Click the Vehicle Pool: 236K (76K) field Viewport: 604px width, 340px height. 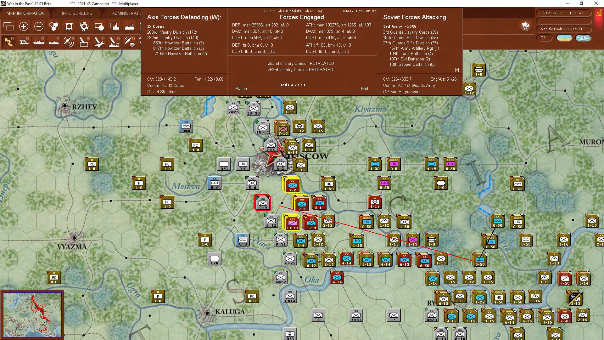563,29
